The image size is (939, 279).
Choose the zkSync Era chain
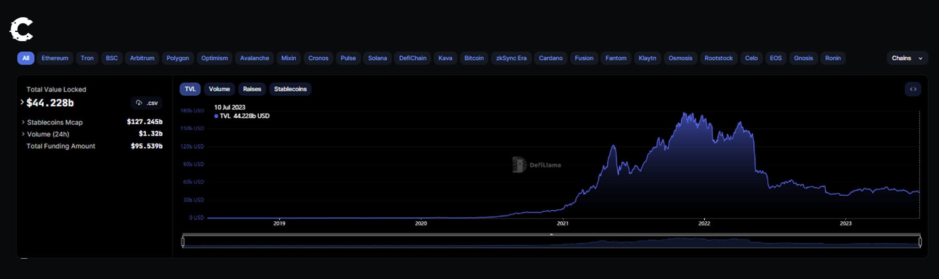[511, 58]
